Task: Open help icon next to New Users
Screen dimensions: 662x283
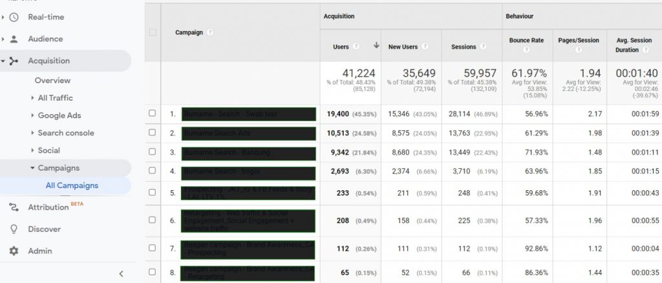Action: (425, 47)
